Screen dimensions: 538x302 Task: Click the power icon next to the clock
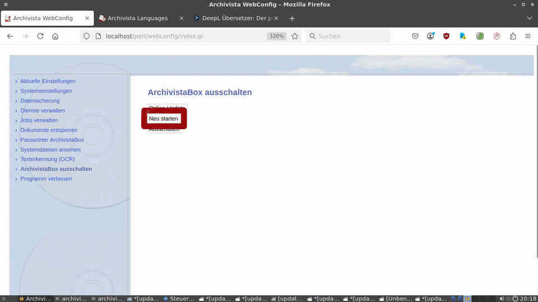tap(515, 299)
